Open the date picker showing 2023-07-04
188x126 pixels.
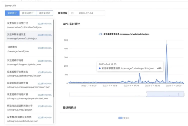[86, 13]
